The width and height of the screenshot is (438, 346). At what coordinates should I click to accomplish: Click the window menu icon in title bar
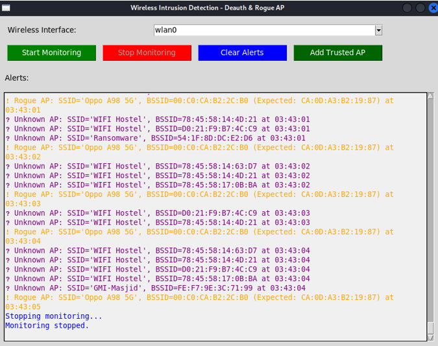pyautogui.click(x=6, y=8)
